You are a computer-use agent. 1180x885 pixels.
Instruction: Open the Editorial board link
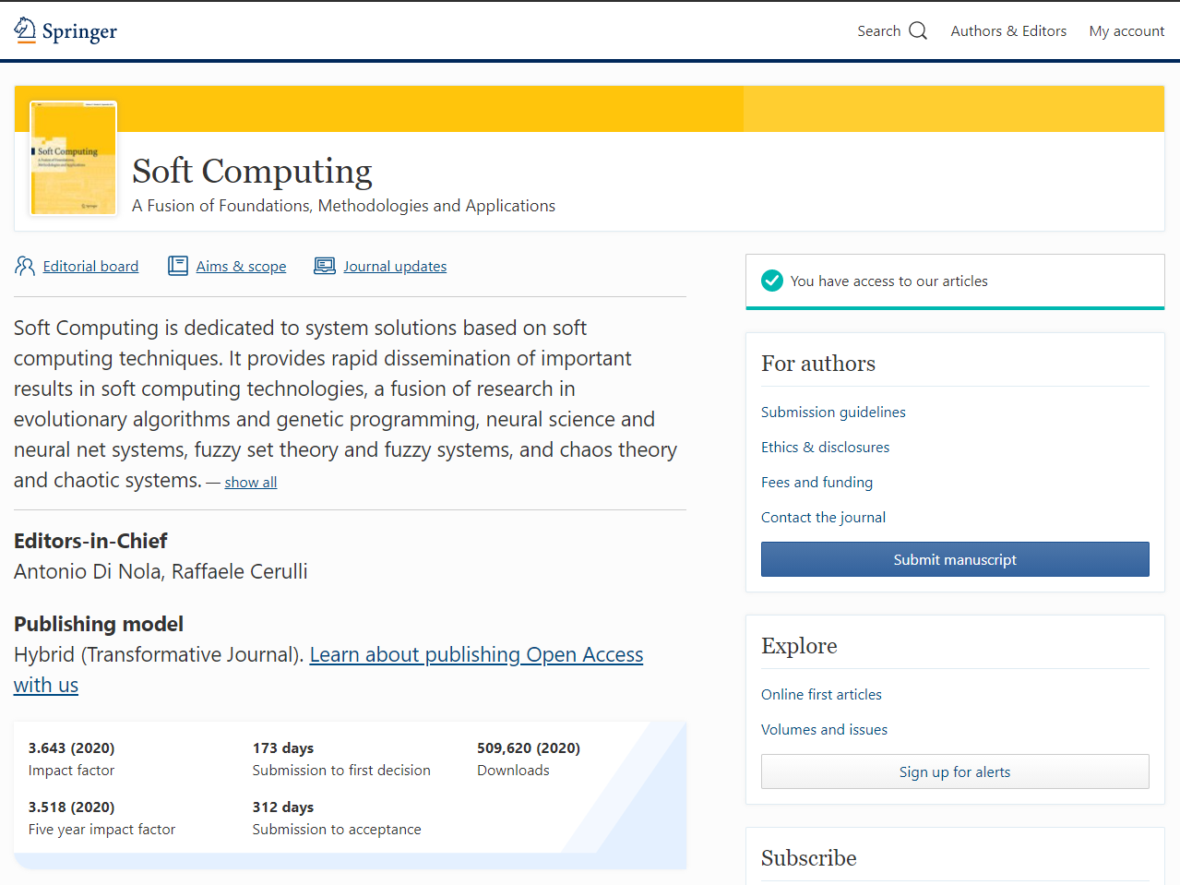90,267
